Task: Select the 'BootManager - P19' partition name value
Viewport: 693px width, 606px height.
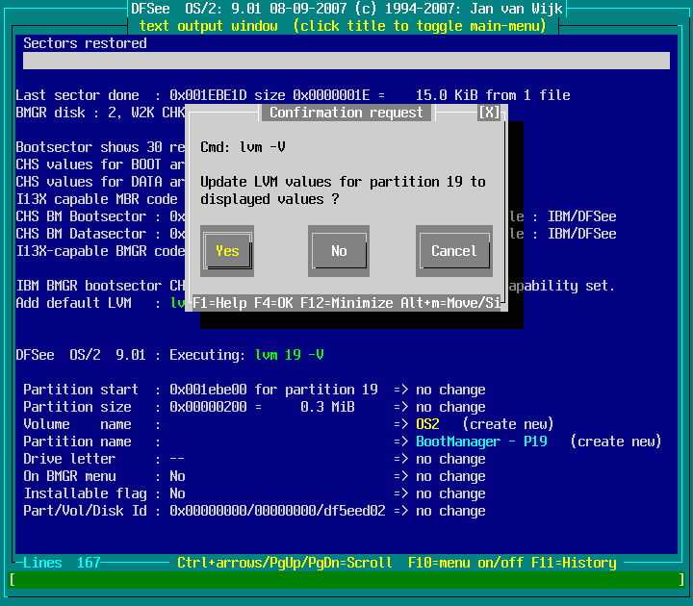Action: (x=485, y=442)
